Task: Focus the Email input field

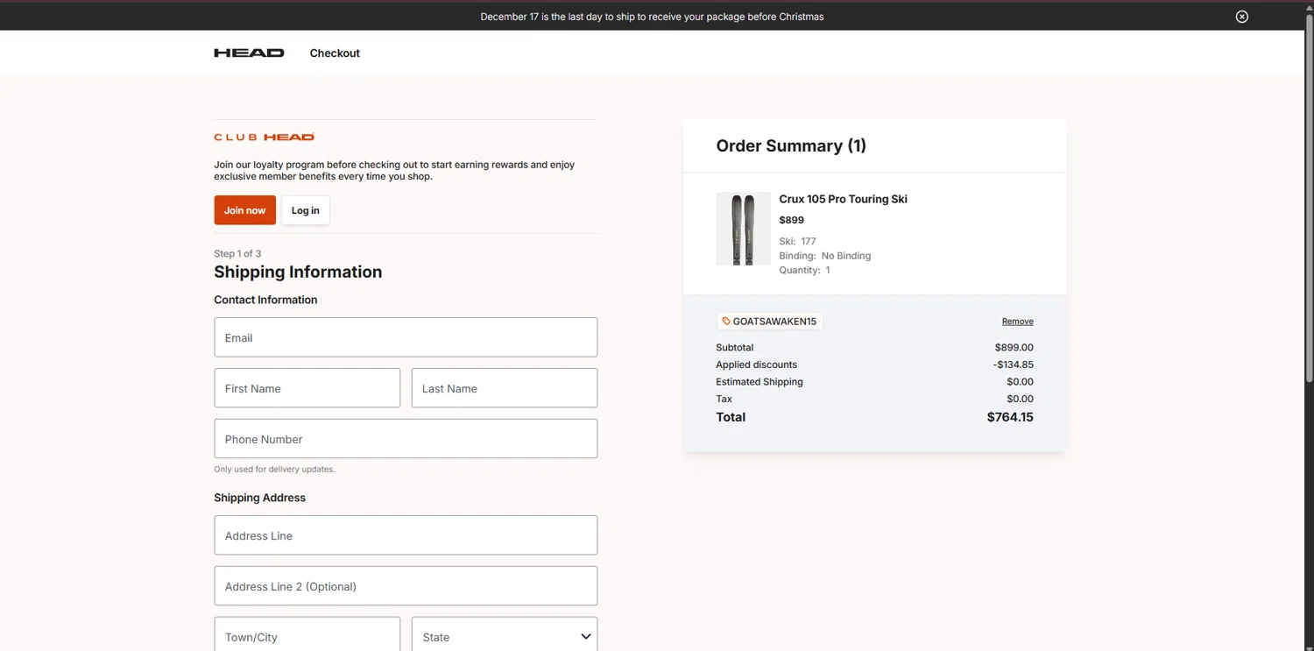Action: coord(406,337)
